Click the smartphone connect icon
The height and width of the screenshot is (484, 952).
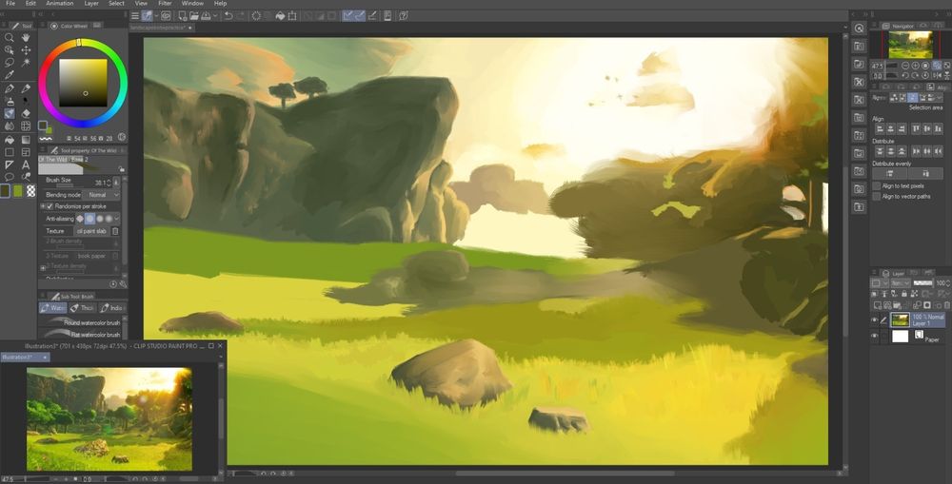[x=388, y=16]
